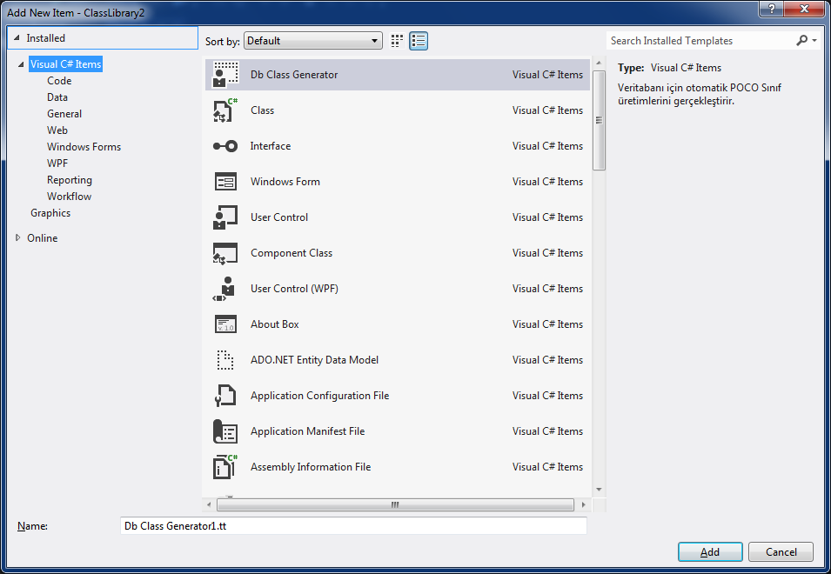Select the Db Class Generator template icon
This screenshot has height=574, width=831.
[225, 75]
